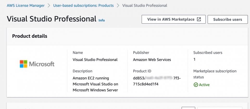250x109 pixels.
Task: Click the Publisher field label
Action: tap(141, 53)
